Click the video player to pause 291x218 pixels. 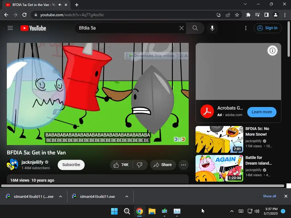(98, 94)
